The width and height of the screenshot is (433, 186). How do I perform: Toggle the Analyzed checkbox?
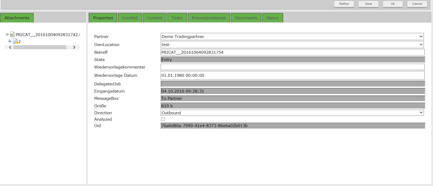click(x=163, y=119)
